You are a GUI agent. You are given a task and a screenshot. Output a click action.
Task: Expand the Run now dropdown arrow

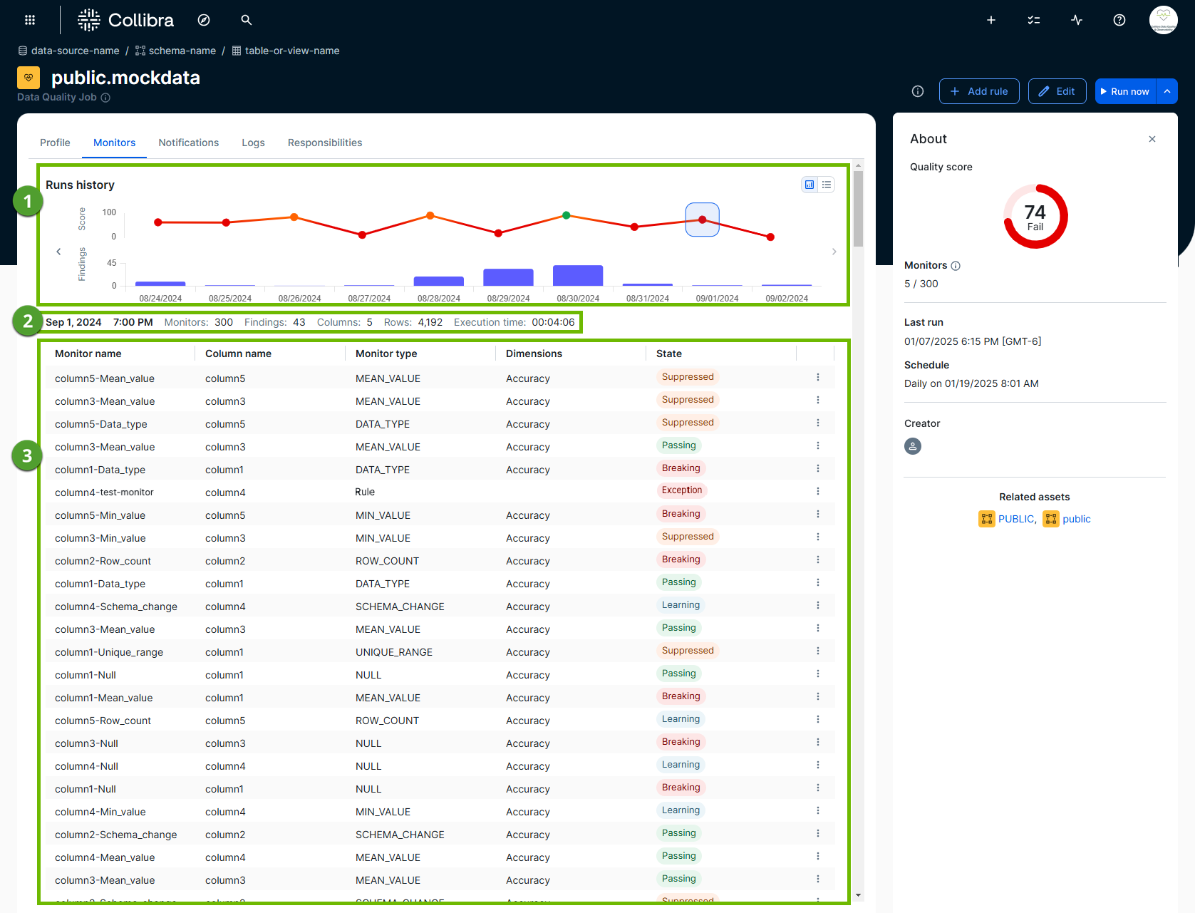[x=1167, y=91]
